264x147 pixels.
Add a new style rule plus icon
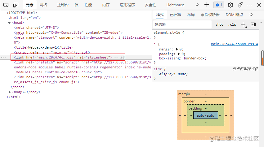(x=243, y=24)
